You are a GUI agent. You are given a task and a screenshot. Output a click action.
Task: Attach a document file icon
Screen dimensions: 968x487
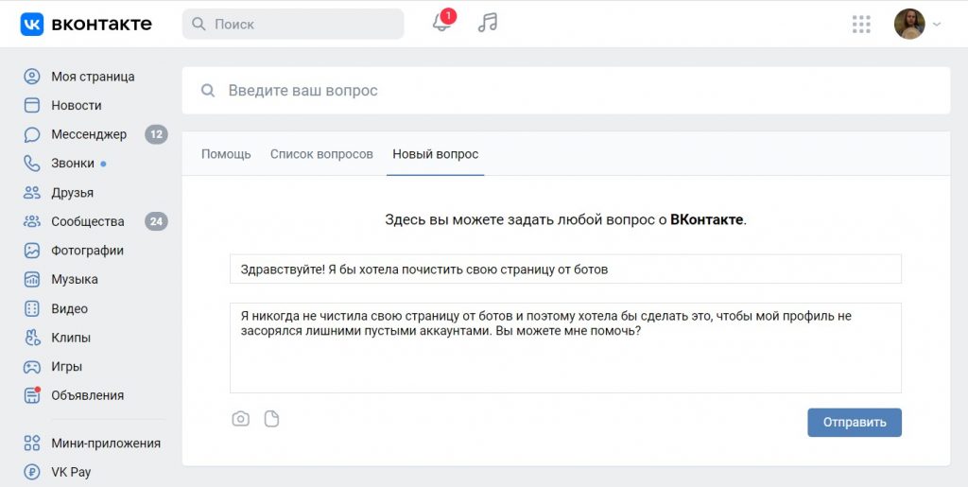271,419
